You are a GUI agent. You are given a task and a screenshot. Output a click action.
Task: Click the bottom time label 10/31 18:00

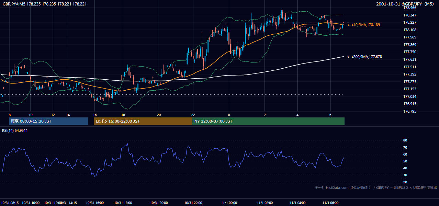coord(123,203)
